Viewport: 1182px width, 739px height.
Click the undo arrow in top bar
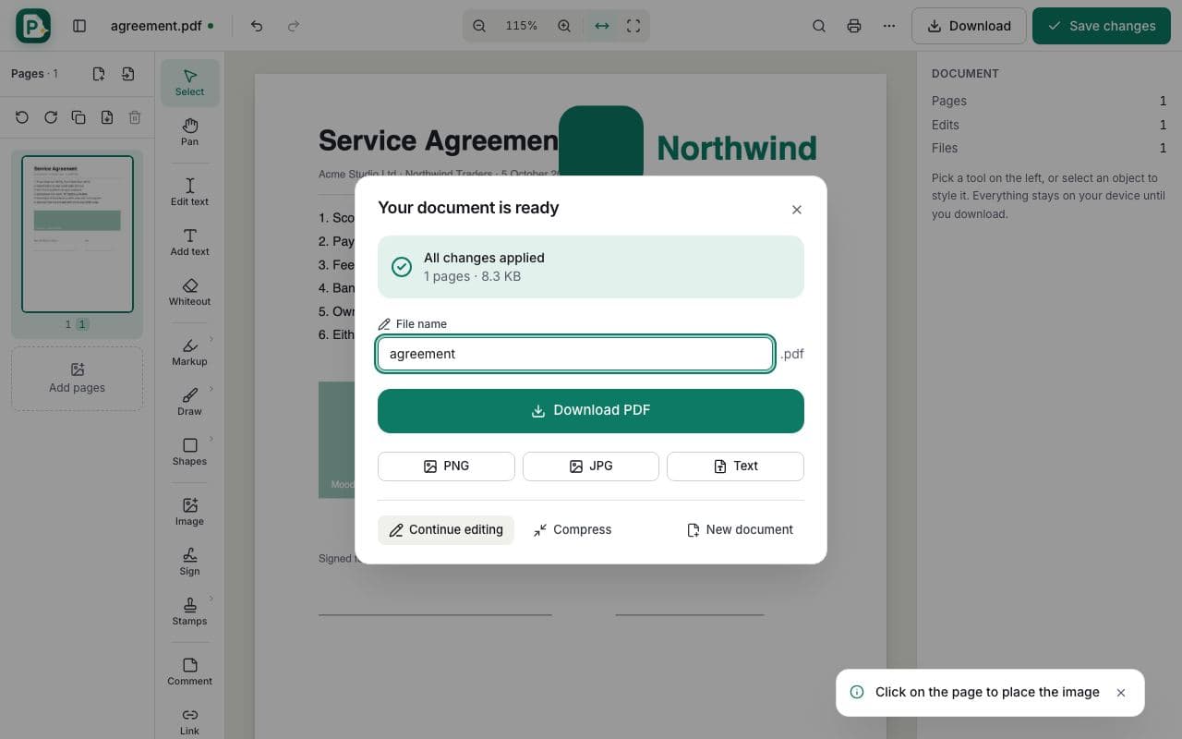tap(257, 26)
